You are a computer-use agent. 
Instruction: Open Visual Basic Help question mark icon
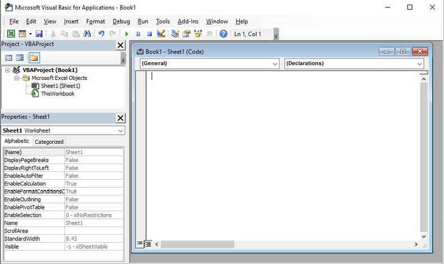point(223,34)
